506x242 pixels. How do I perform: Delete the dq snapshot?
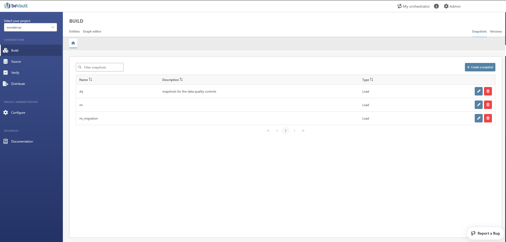pyautogui.click(x=488, y=91)
